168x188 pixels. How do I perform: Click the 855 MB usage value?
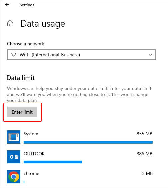[x=144, y=134]
